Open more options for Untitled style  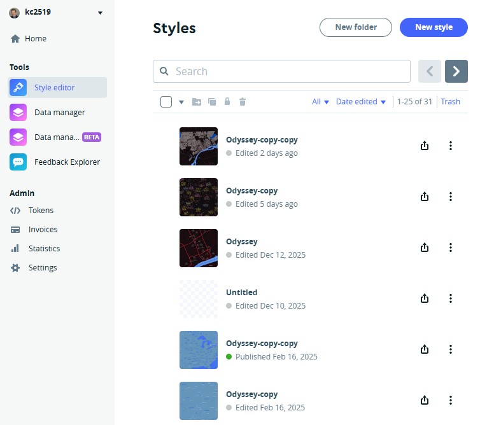point(451,298)
